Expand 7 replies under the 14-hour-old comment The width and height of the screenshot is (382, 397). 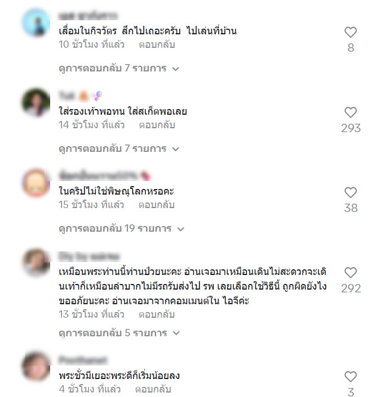point(119,148)
